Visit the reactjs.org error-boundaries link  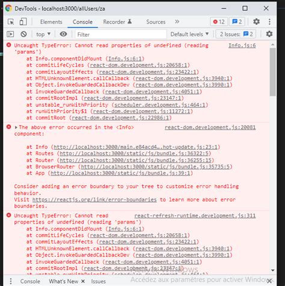94,200
